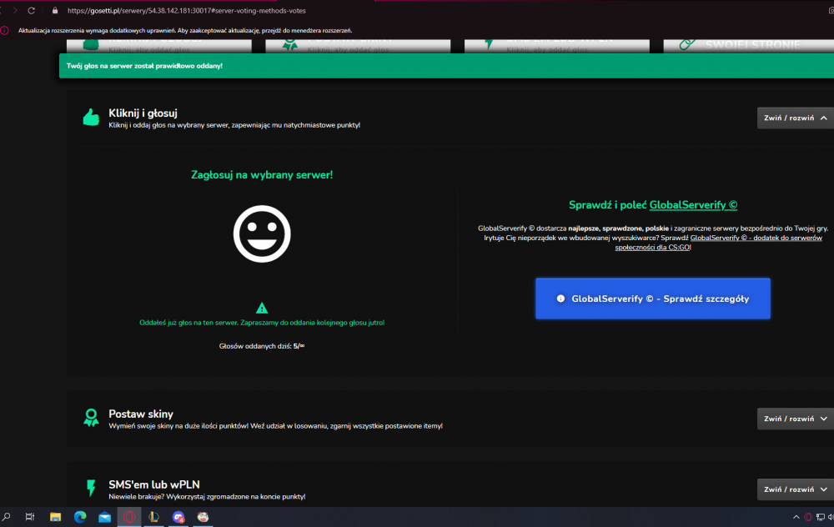Select the 'Zagłosuj na wybrany serwer!' heading

tap(262, 175)
